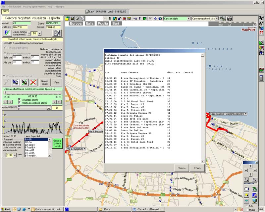The width and height of the screenshot is (265, 212).
Task: Click the Italy map icon in navigation palette
Action: [x=254, y=189]
